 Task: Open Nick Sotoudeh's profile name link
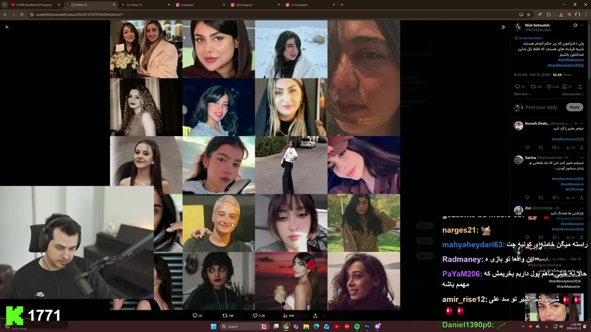click(537, 25)
